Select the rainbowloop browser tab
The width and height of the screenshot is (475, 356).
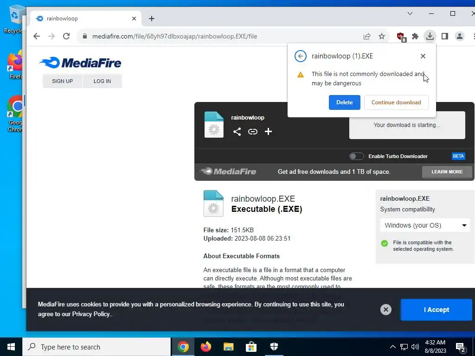point(86,19)
